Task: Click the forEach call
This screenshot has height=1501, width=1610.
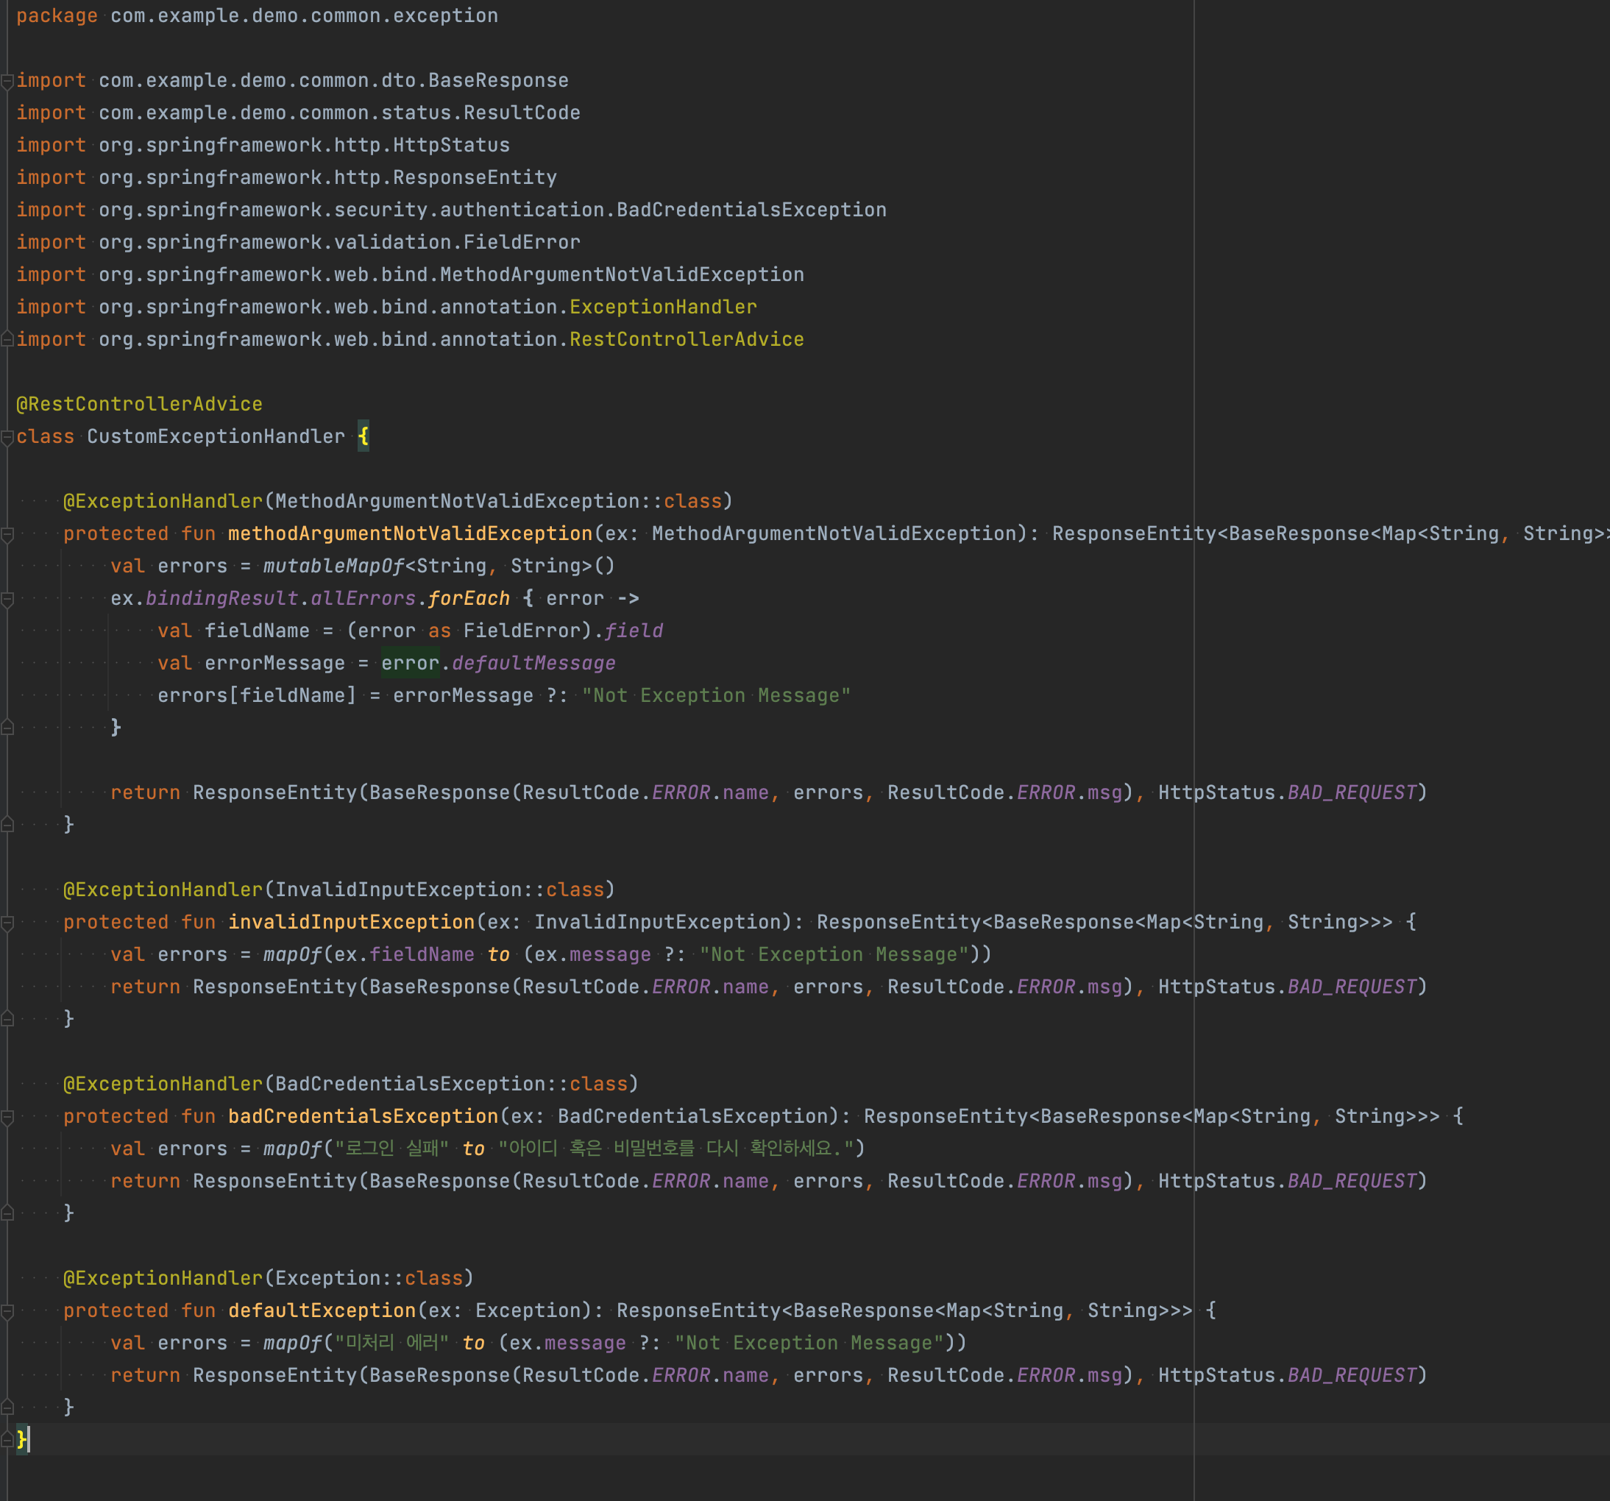Action: tap(469, 598)
